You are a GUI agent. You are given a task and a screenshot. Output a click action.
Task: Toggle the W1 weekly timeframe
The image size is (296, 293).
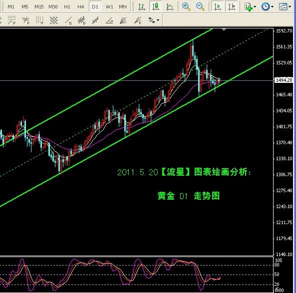click(109, 7)
